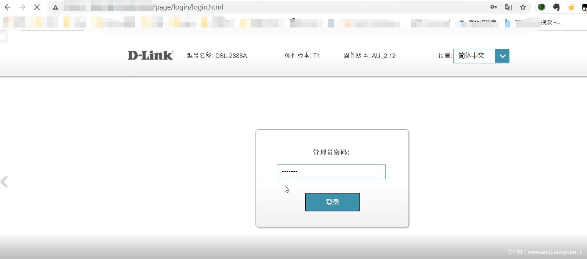Screen dimensions: 587x259
Task: Focus the administrator password field
Action: (331, 172)
